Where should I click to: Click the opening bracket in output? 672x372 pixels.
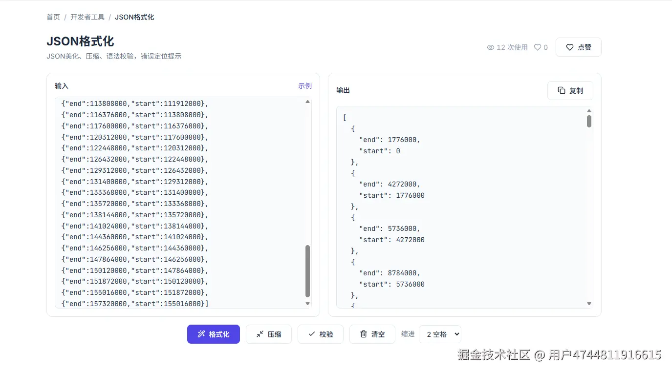(345, 118)
